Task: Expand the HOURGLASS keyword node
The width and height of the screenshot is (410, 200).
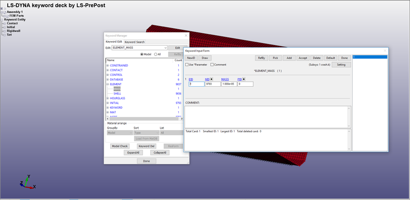Action: [108, 98]
